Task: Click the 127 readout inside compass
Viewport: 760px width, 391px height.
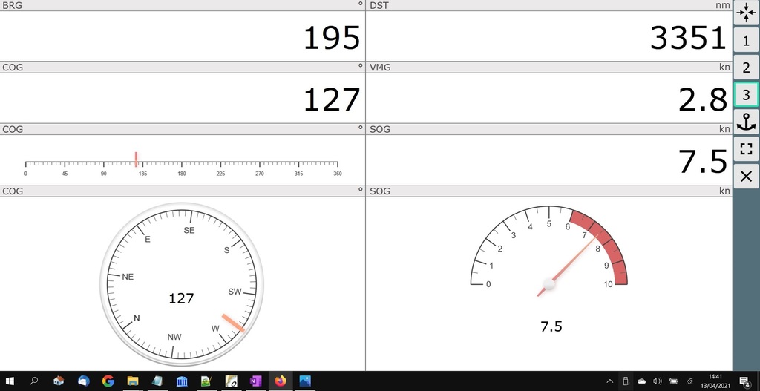Action: point(181,298)
